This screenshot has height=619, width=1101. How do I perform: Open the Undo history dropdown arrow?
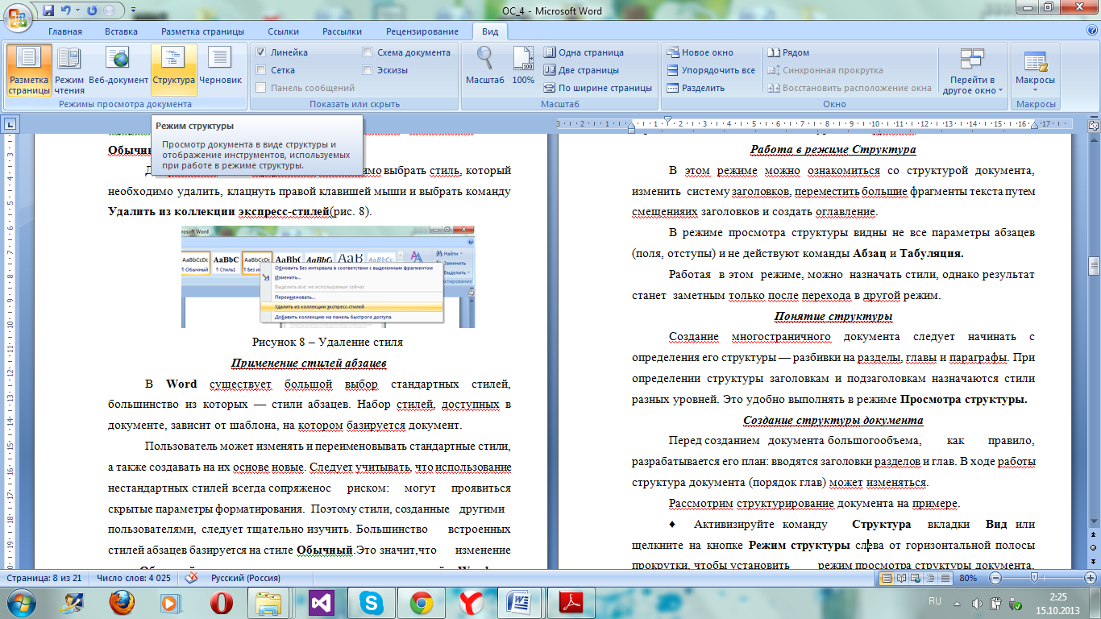tap(77, 10)
